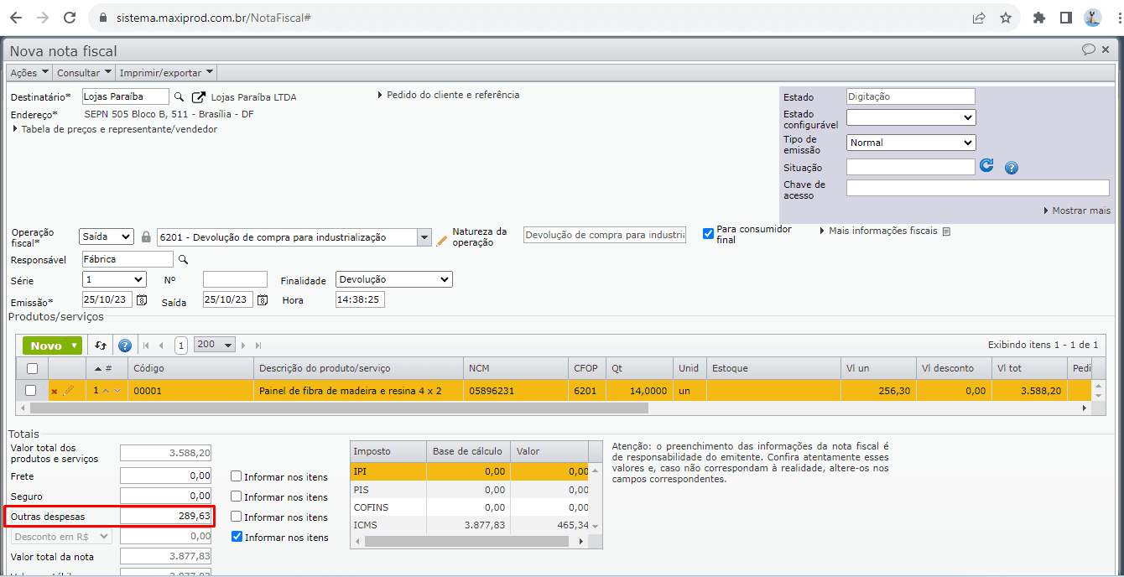
Task: Open the Tipo de emissão dropdown
Action: click(910, 143)
